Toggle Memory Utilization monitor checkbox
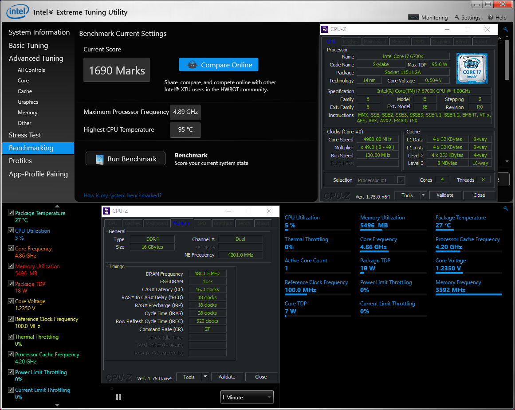Image resolution: width=515 pixels, height=410 pixels. tap(11, 266)
